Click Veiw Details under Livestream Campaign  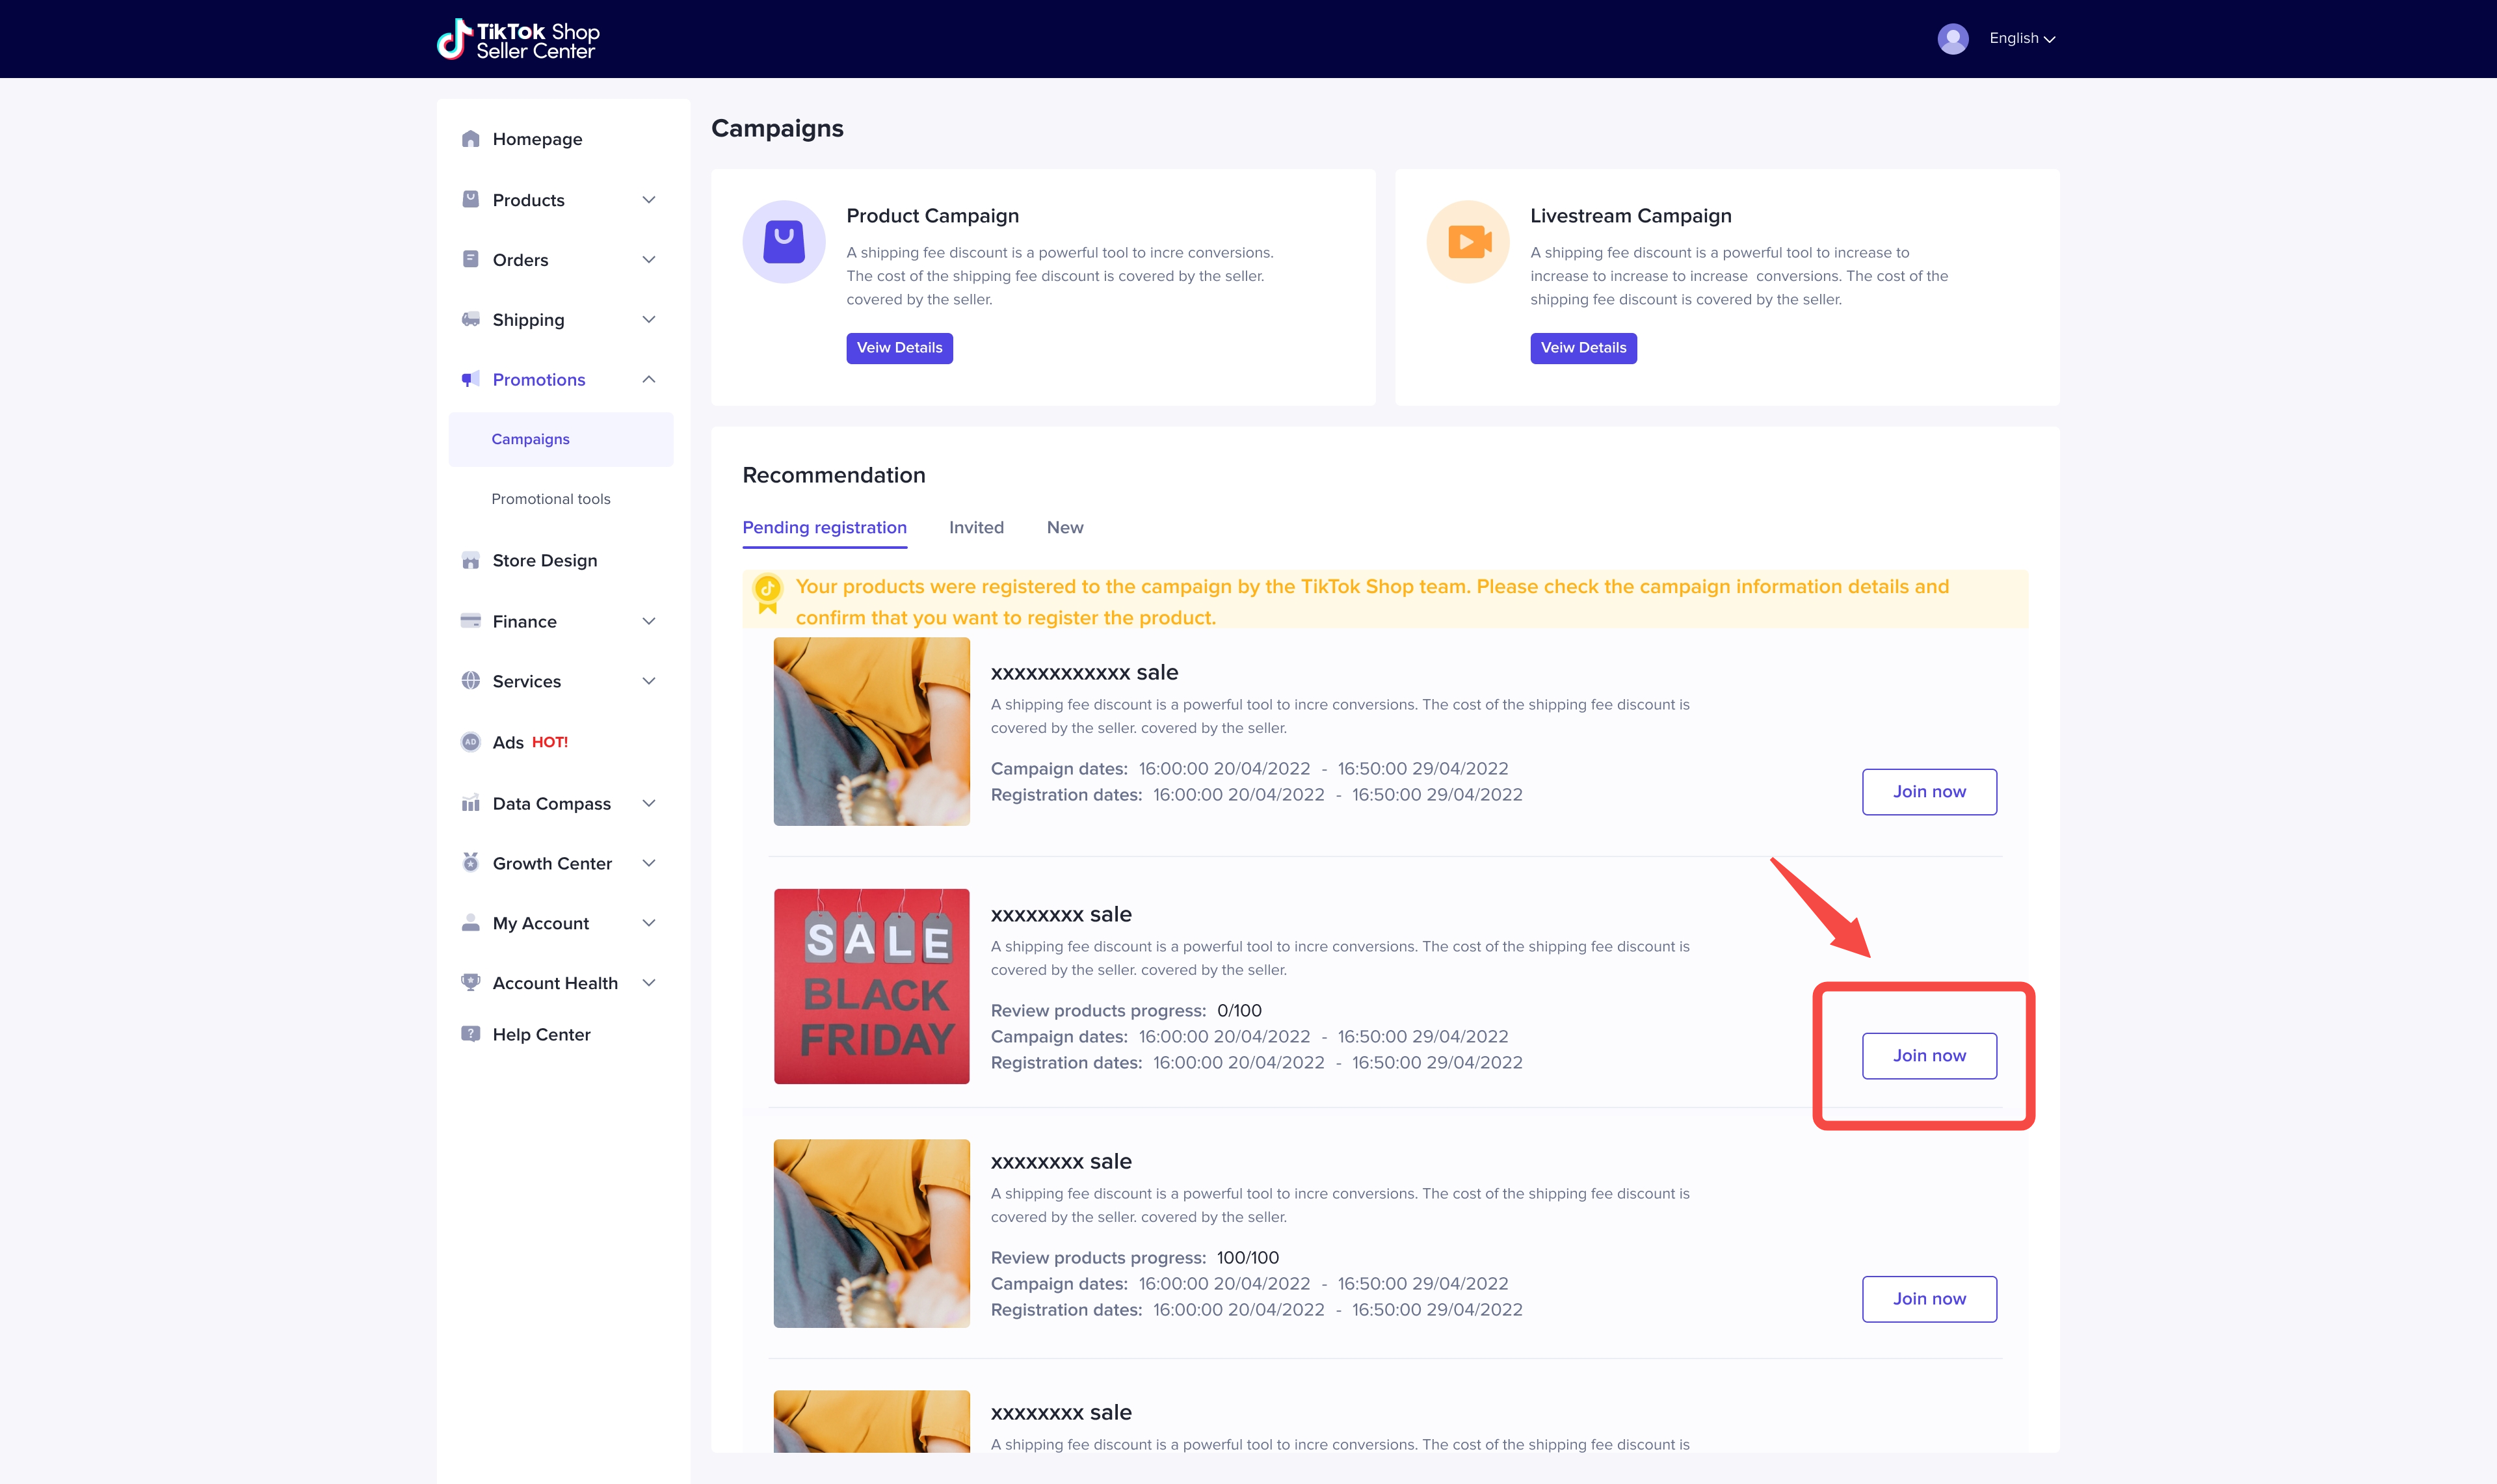tap(1582, 348)
